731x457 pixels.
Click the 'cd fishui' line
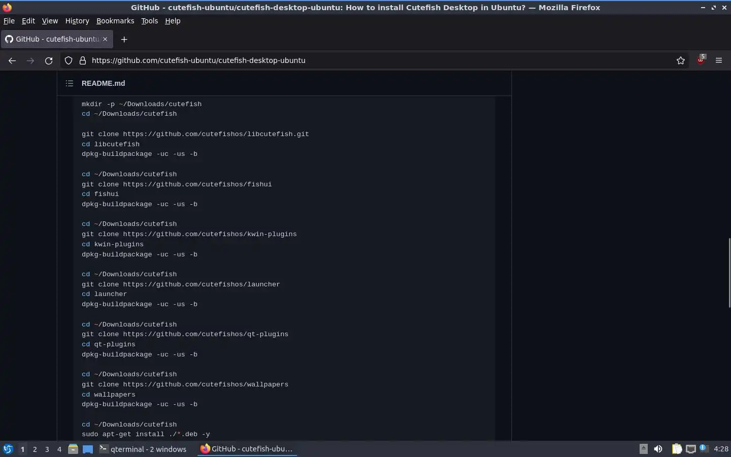click(x=100, y=194)
